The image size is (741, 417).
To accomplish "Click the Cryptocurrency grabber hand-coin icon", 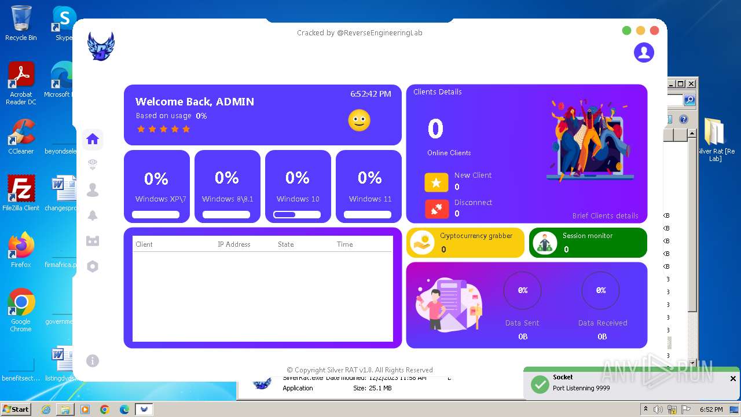I will 422,243.
